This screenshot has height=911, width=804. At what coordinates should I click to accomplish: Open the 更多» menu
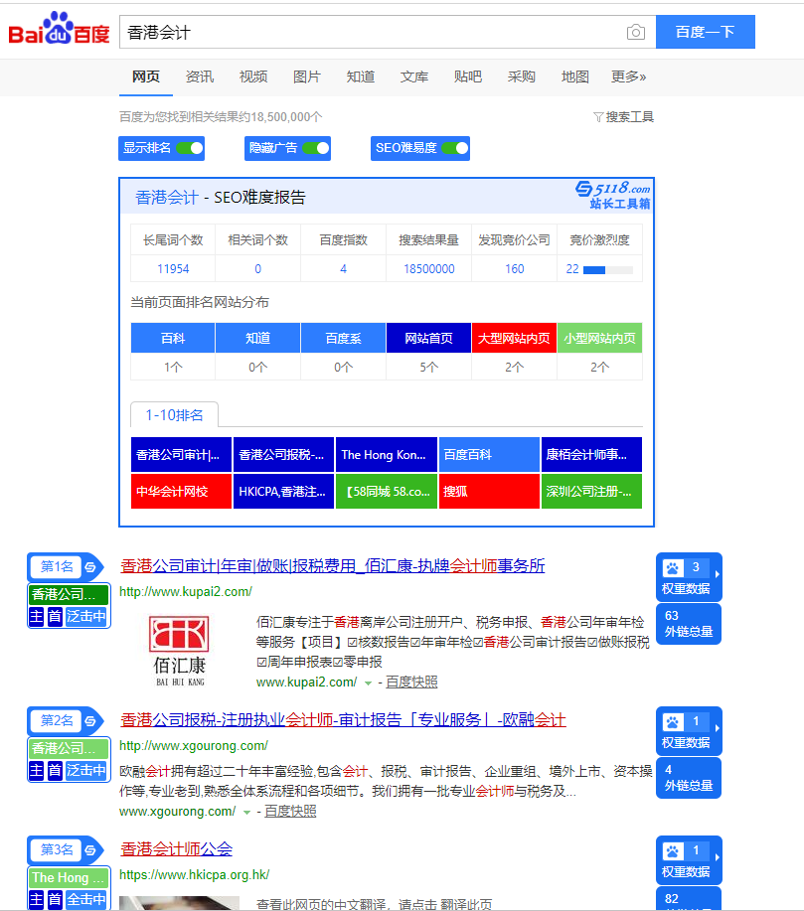pos(628,76)
